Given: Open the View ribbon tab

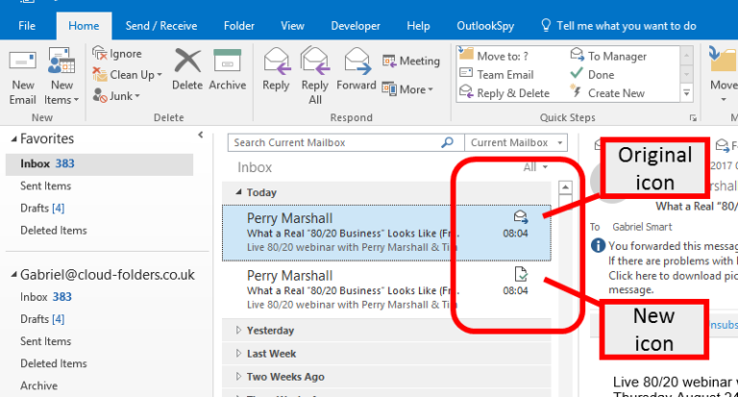Looking at the screenshot, I should tap(292, 26).
